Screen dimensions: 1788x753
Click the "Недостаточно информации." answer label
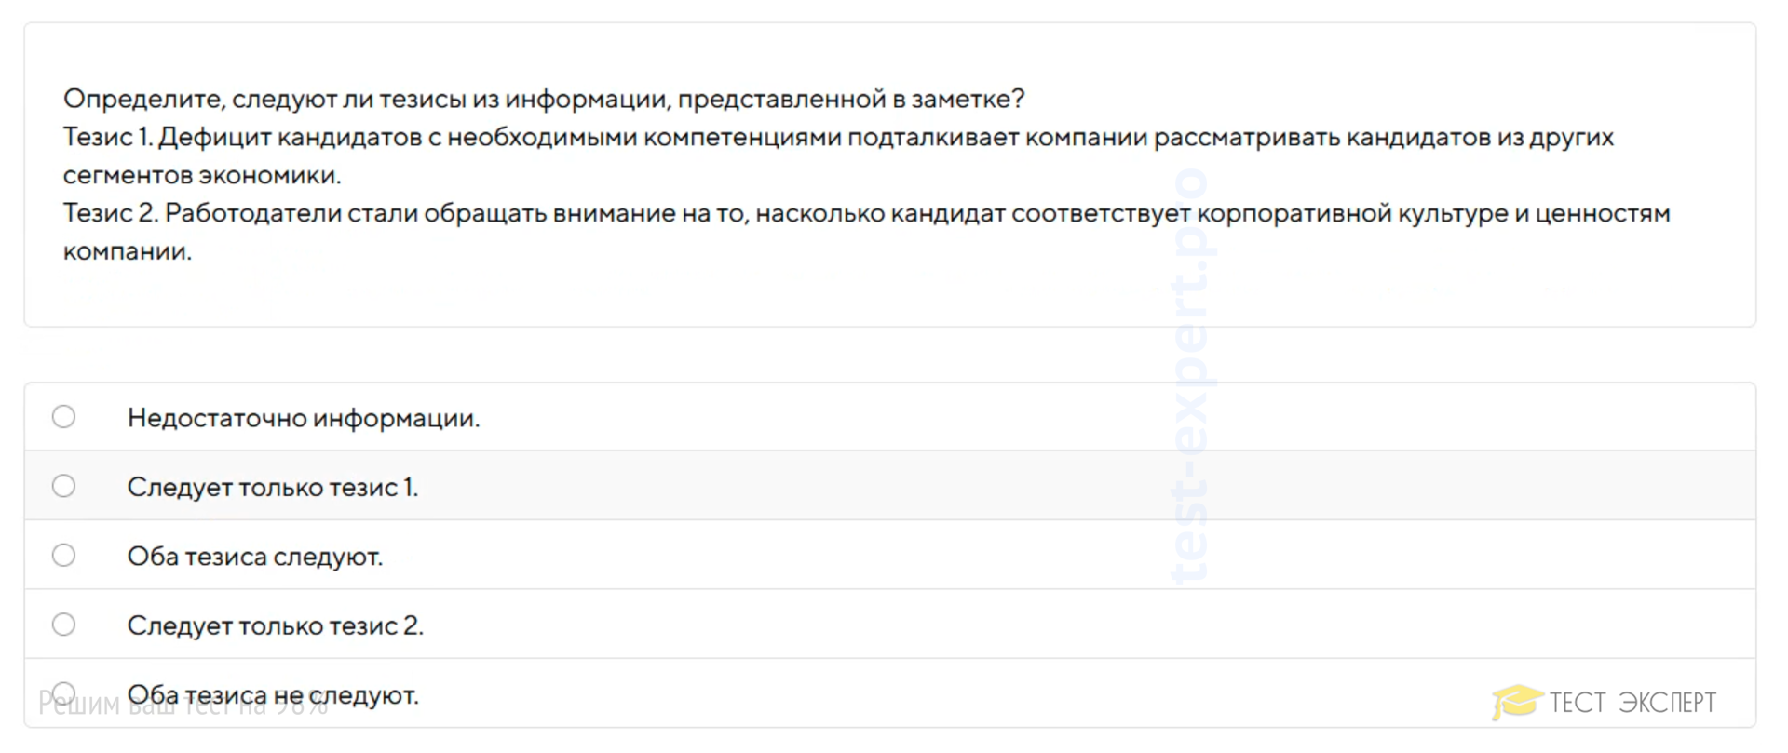pyautogui.click(x=304, y=419)
